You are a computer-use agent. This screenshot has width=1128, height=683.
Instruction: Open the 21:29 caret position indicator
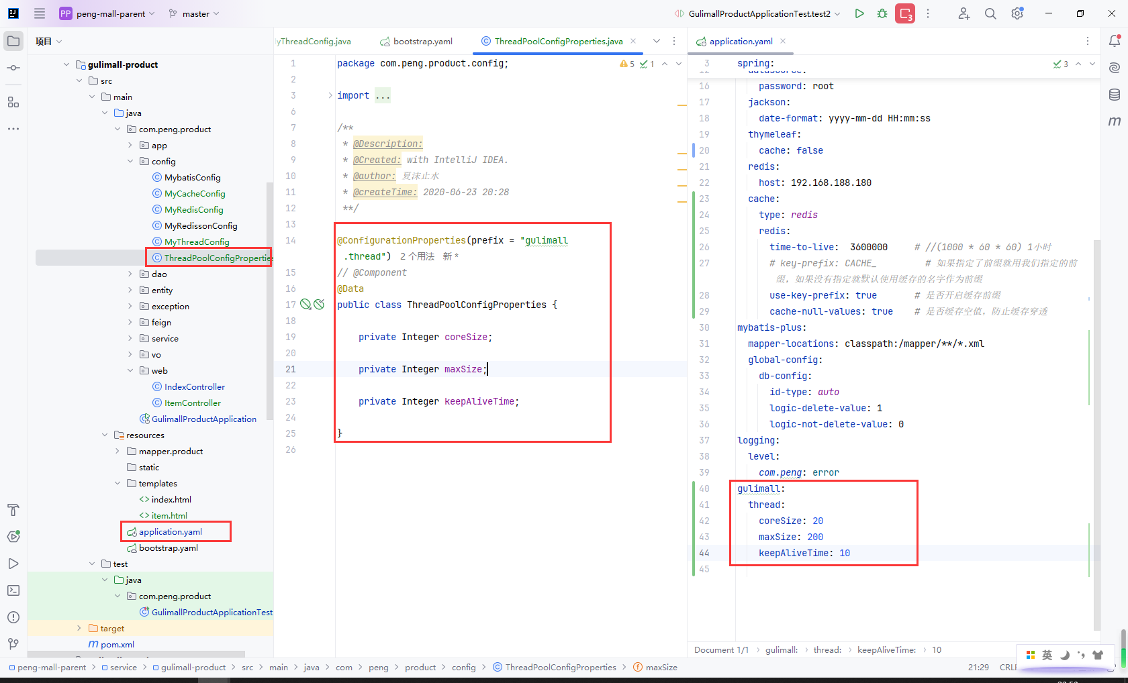tap(978, 667)
